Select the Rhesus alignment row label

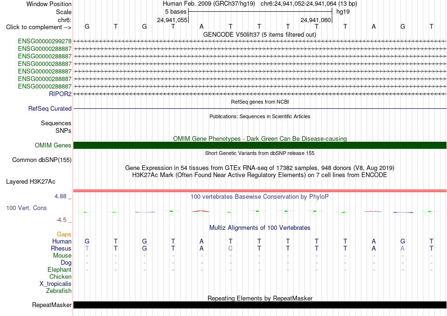click(x=61, y=248)
